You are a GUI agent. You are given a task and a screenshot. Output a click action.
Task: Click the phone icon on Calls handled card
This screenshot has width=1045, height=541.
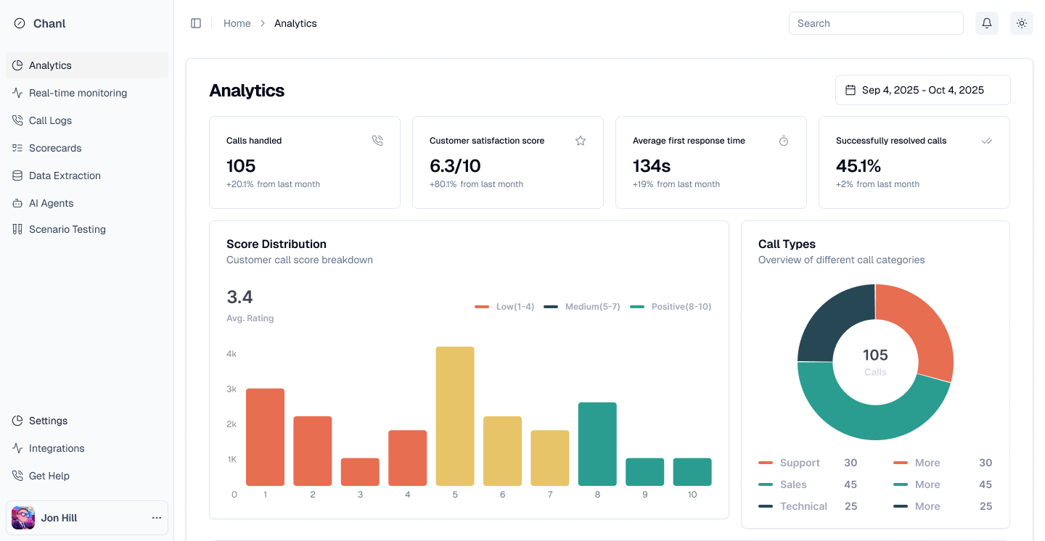[x=377, y=141]
